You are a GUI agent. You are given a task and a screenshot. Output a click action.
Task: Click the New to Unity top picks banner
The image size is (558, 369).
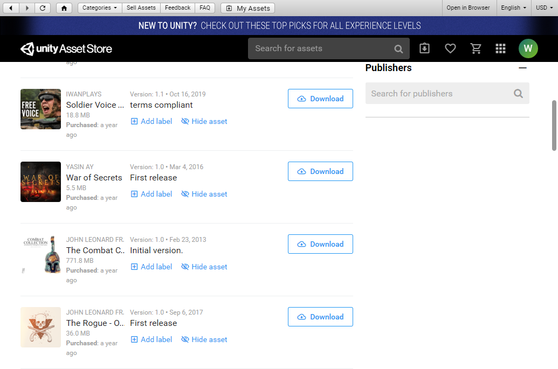point(279,26)
